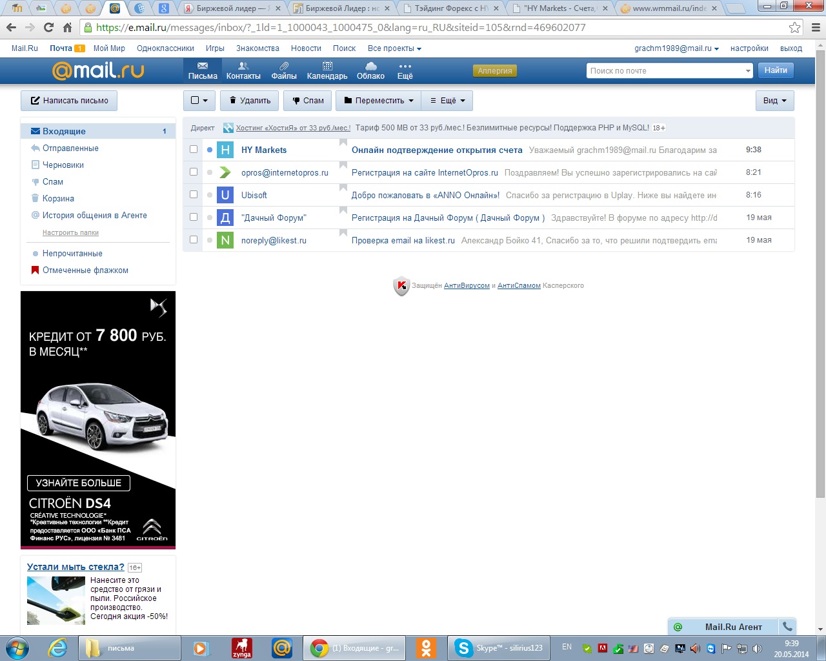The image size is (826, 661).
Task: Click the настройки link
Action: (749, 48)
